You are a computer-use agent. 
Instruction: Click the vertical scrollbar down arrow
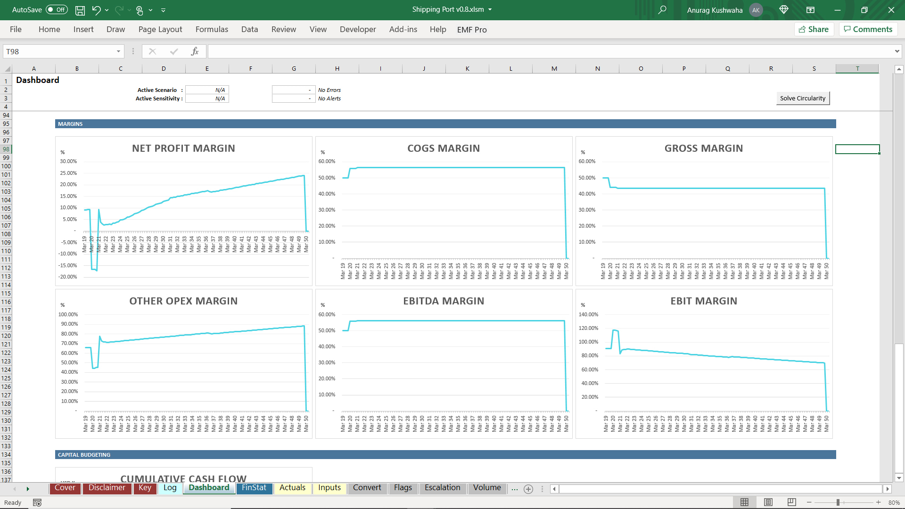click(x=899, y=478)
